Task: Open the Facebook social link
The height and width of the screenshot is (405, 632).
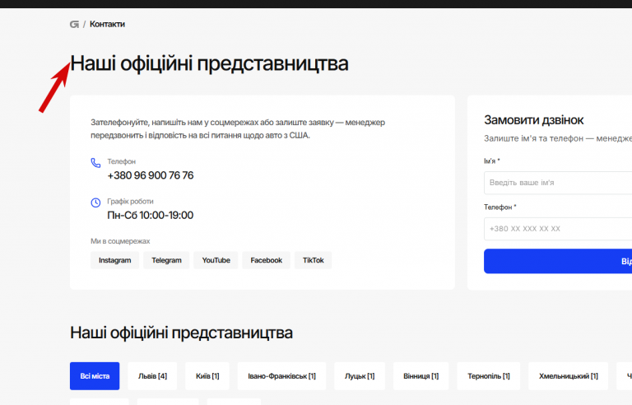Action: [x=266, y=260]
